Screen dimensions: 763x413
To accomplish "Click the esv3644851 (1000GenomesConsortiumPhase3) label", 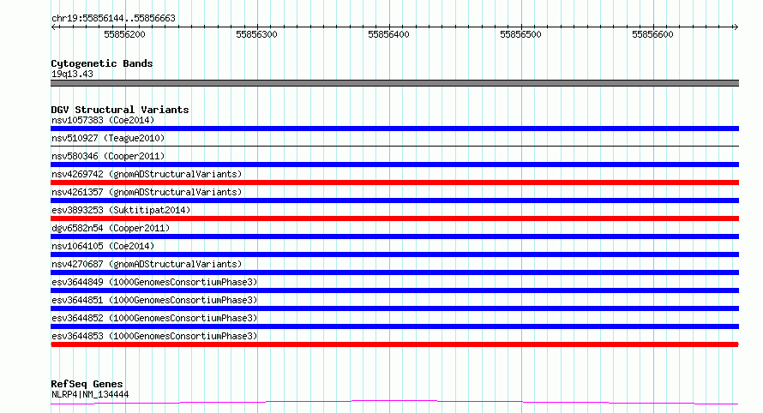I will pyautogui.click(x=154, y=300).
